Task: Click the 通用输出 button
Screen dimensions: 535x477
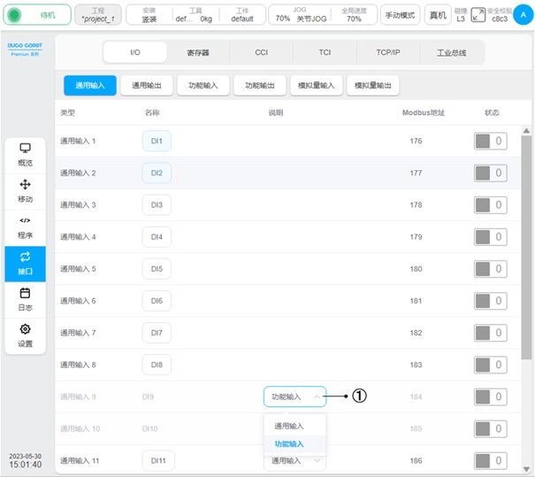Action: [x=146, y=86]
